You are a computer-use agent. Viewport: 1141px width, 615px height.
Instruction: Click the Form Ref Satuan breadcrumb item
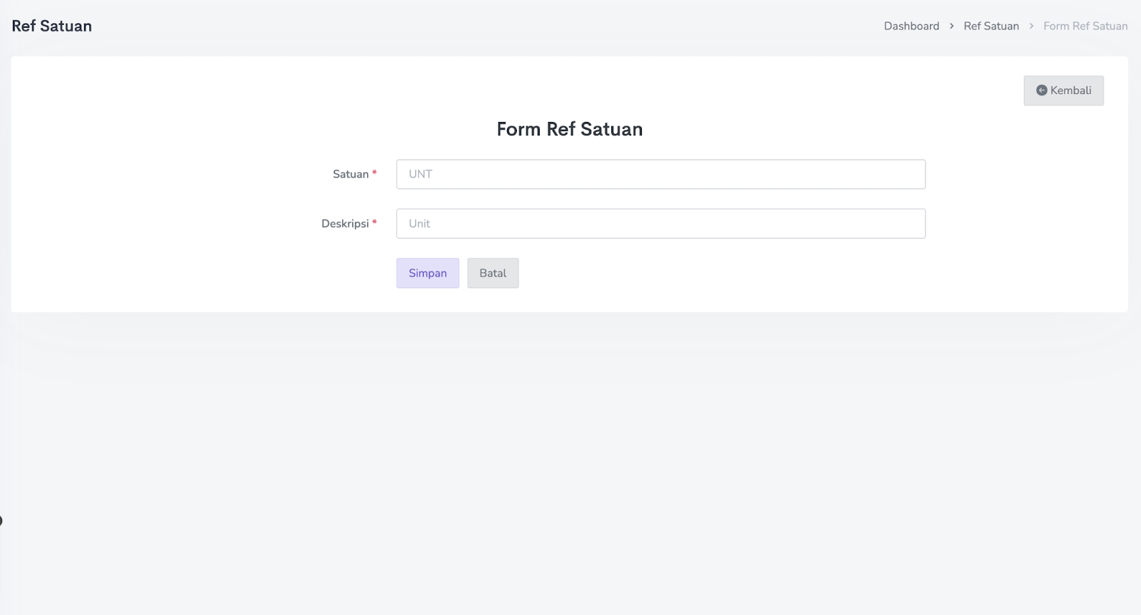point(1085,26)
